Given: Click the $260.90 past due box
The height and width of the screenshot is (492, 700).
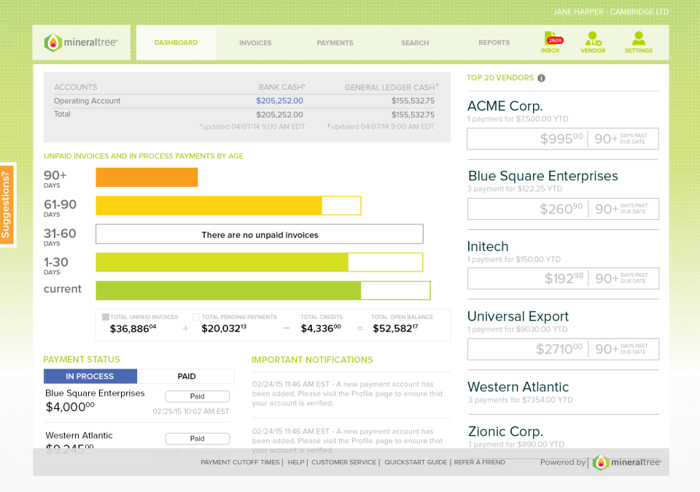Looking at the screenshot, I should point(563,209).
